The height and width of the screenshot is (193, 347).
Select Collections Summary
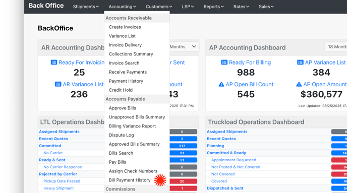coord(131,54)
